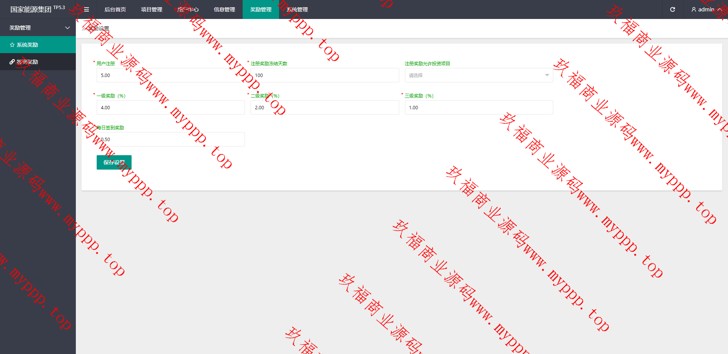
Task: Open the admin user menu
Action: (x=706, y=9)
